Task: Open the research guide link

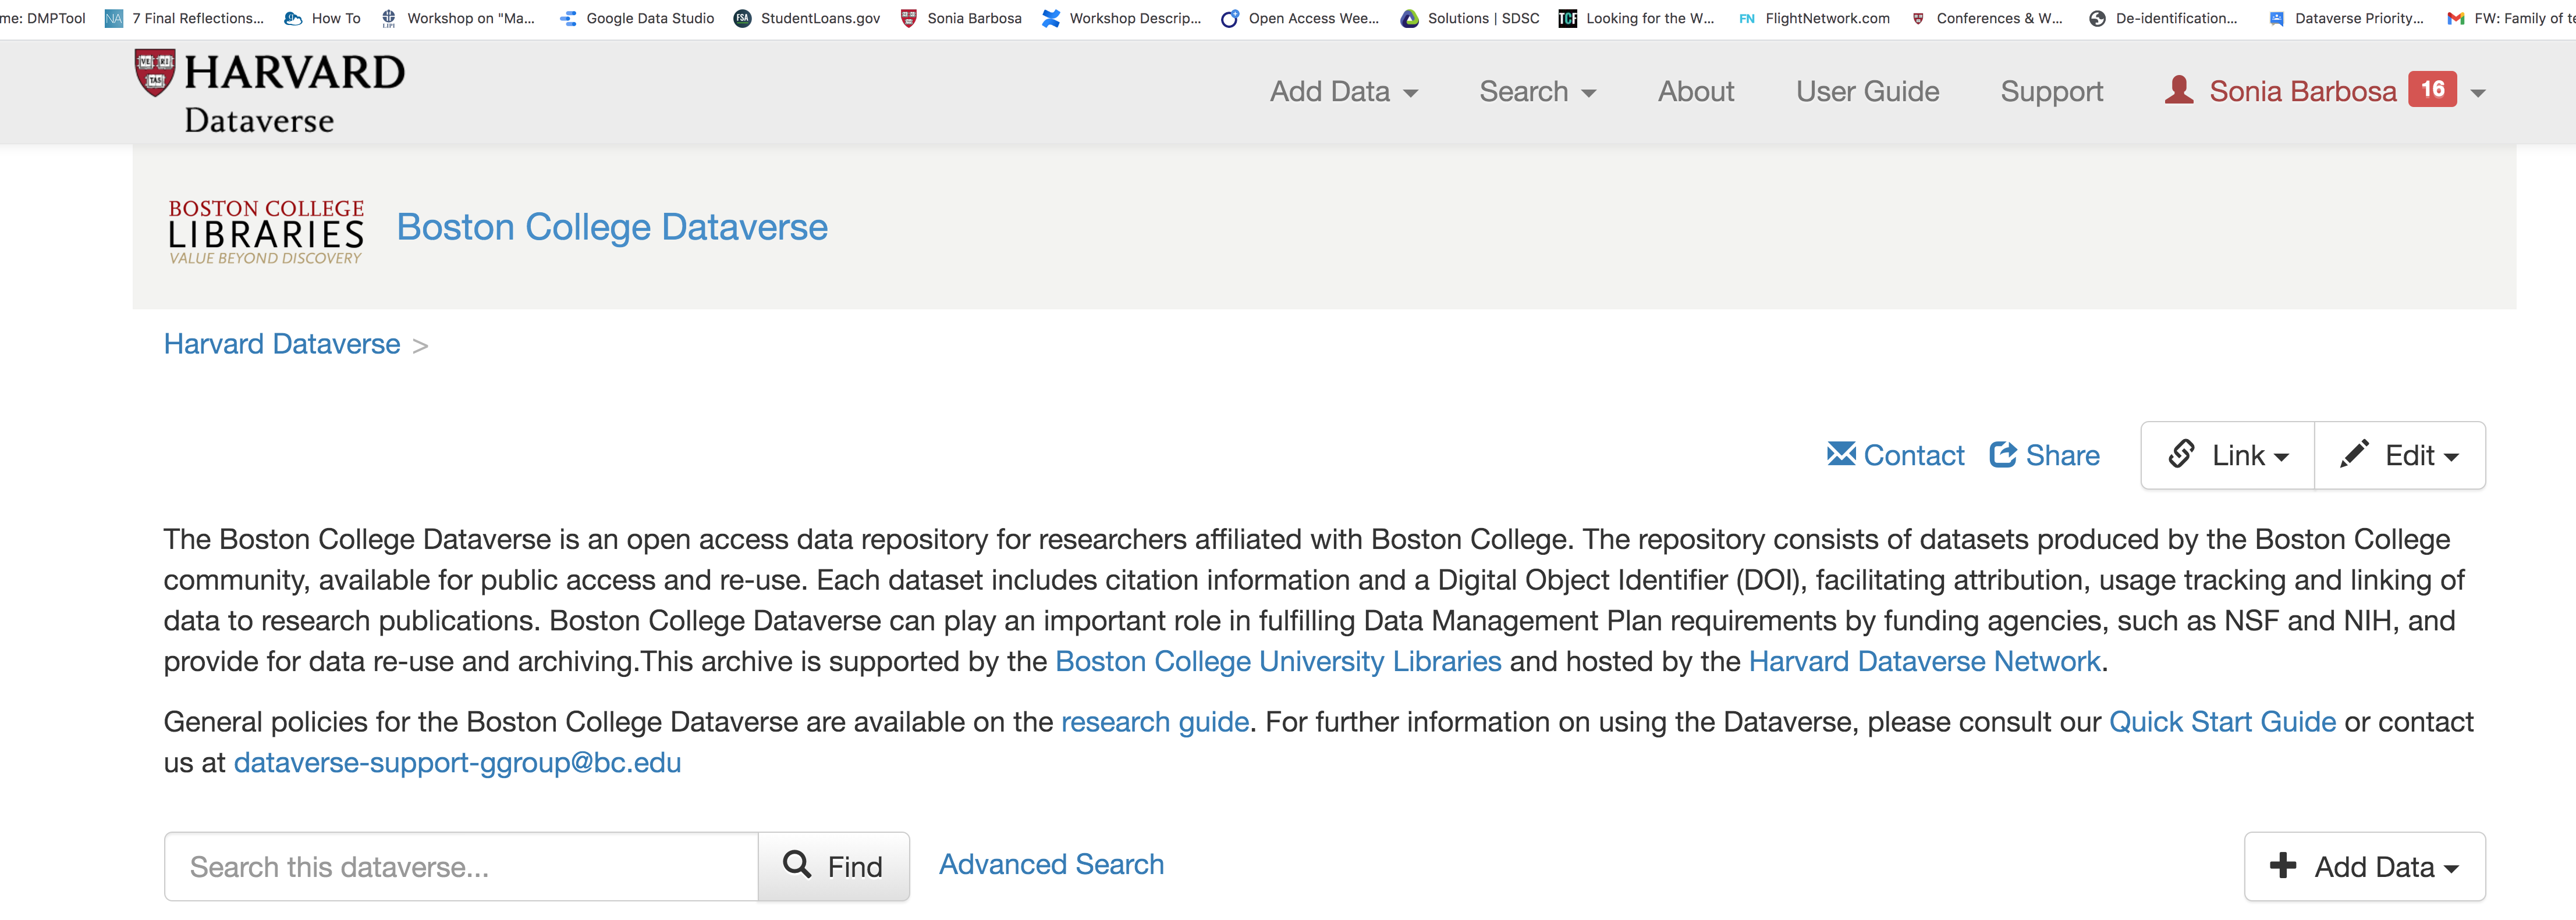Action: coord(1155,722)
